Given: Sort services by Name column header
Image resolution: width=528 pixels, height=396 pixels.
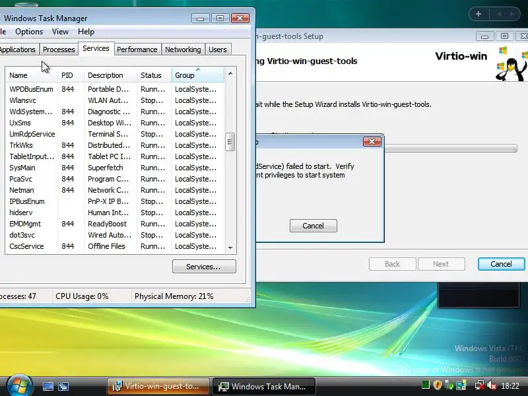Looking at the screenshot, I should (31, 75).
